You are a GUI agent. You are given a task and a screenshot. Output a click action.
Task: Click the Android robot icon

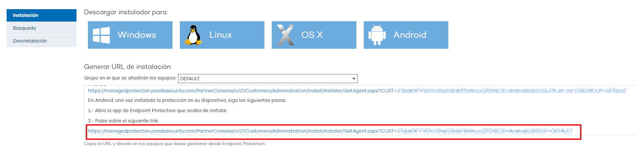point(377,35)
